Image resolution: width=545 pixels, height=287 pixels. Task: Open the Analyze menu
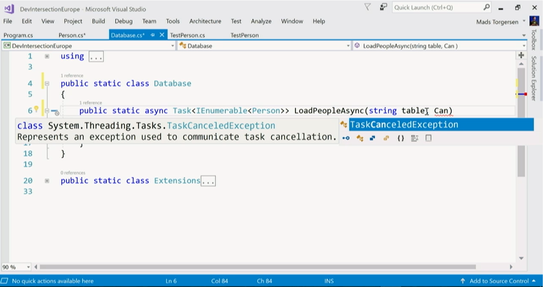click(261, 21)
